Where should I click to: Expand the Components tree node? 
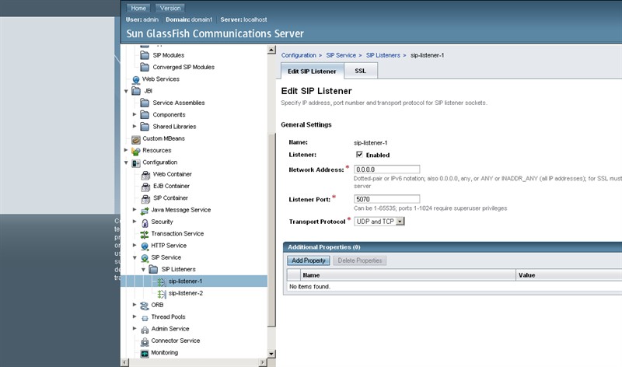[x=135, y=114]
